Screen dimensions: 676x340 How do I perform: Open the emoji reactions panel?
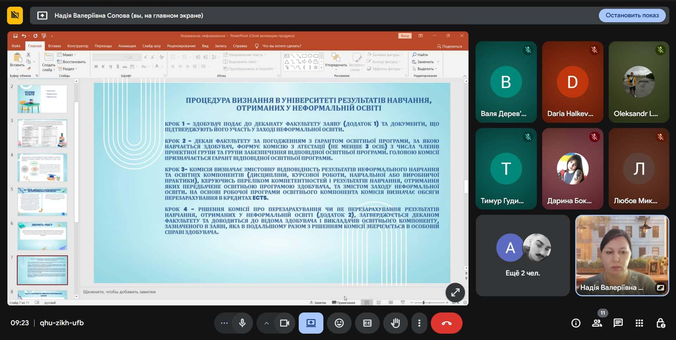click(339, 323)
